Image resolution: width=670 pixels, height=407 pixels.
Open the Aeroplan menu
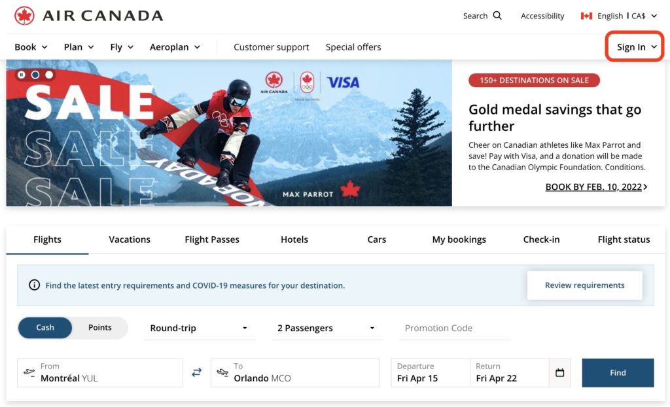(x=175, y=47)
